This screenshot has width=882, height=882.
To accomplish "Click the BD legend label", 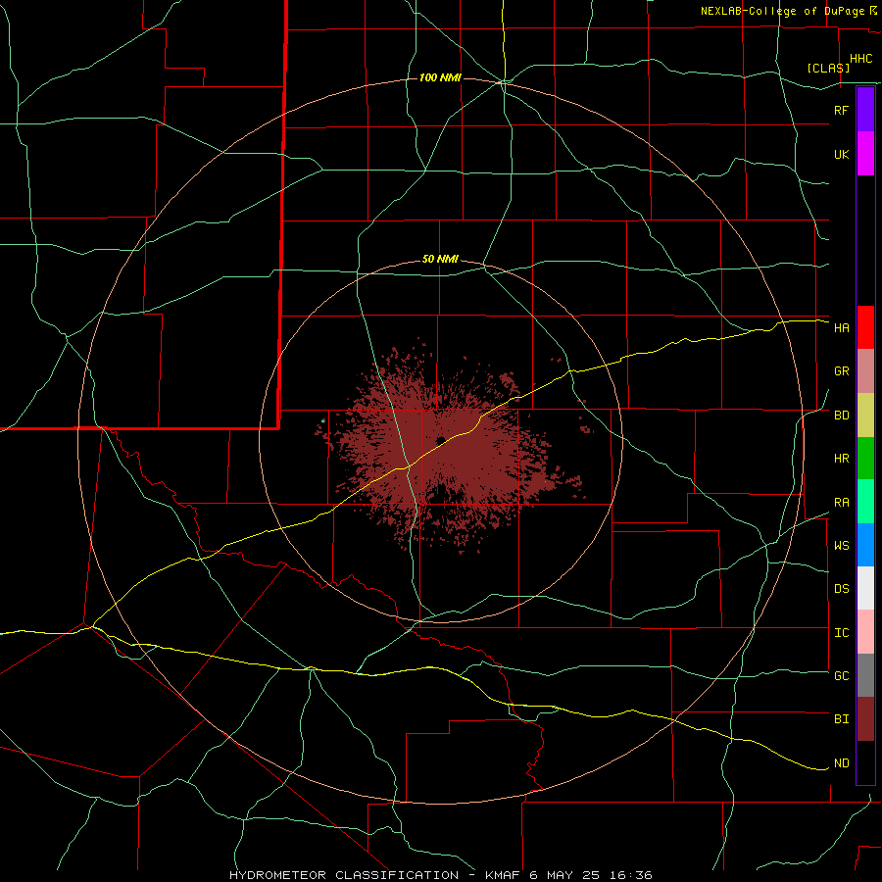I will [x=842, y=416].
